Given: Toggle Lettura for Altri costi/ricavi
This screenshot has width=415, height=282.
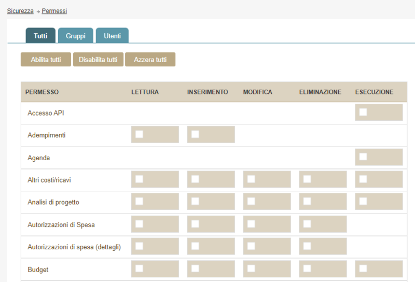Looking at the screenshot, I should pyautogui.click(x=139, y=179).
